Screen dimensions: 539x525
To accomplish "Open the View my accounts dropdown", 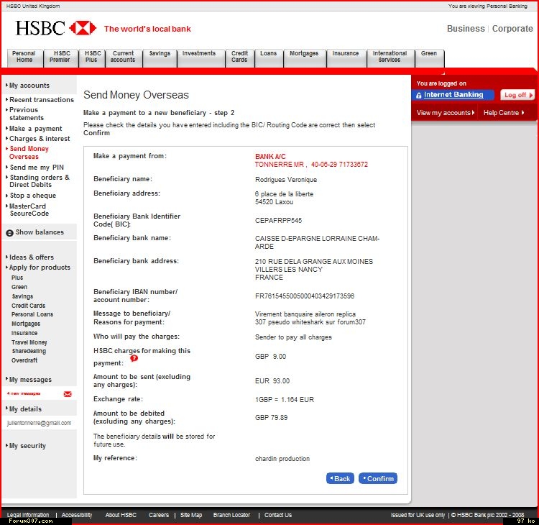I will tap(446, 113).
